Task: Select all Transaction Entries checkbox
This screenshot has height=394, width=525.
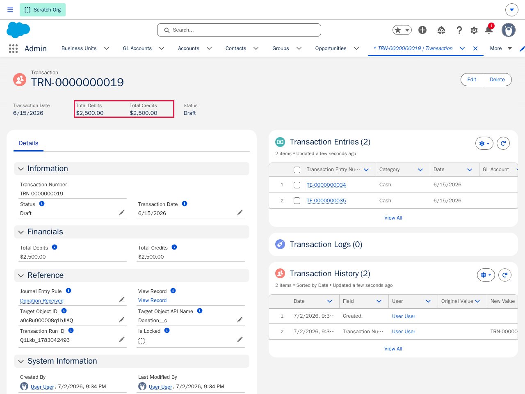Action: point(297,170)
